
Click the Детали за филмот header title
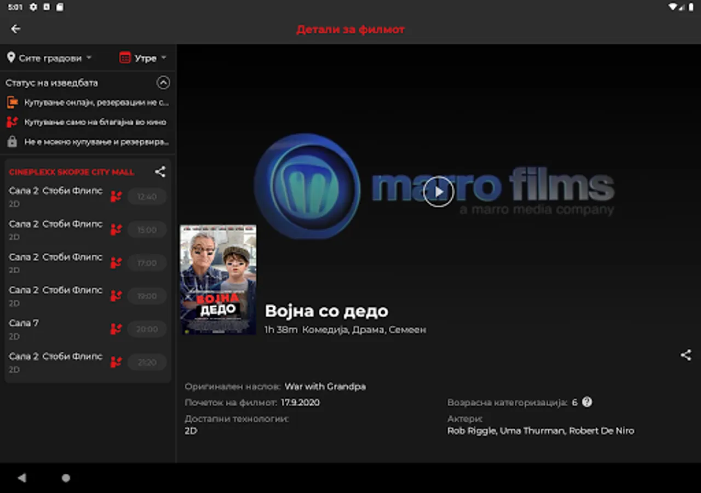click(x=350, y=29)
